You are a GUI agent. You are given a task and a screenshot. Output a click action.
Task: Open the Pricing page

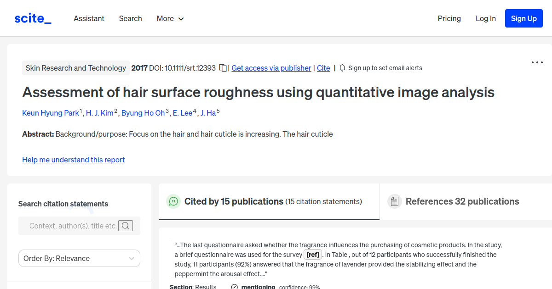coord(449,18)
